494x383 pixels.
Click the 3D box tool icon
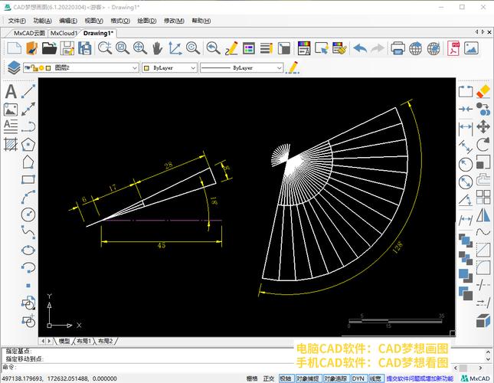click(483, 321)
